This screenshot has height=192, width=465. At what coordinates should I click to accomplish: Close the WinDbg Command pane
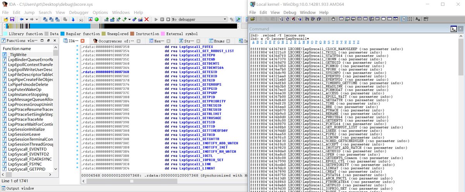(461, 29)
